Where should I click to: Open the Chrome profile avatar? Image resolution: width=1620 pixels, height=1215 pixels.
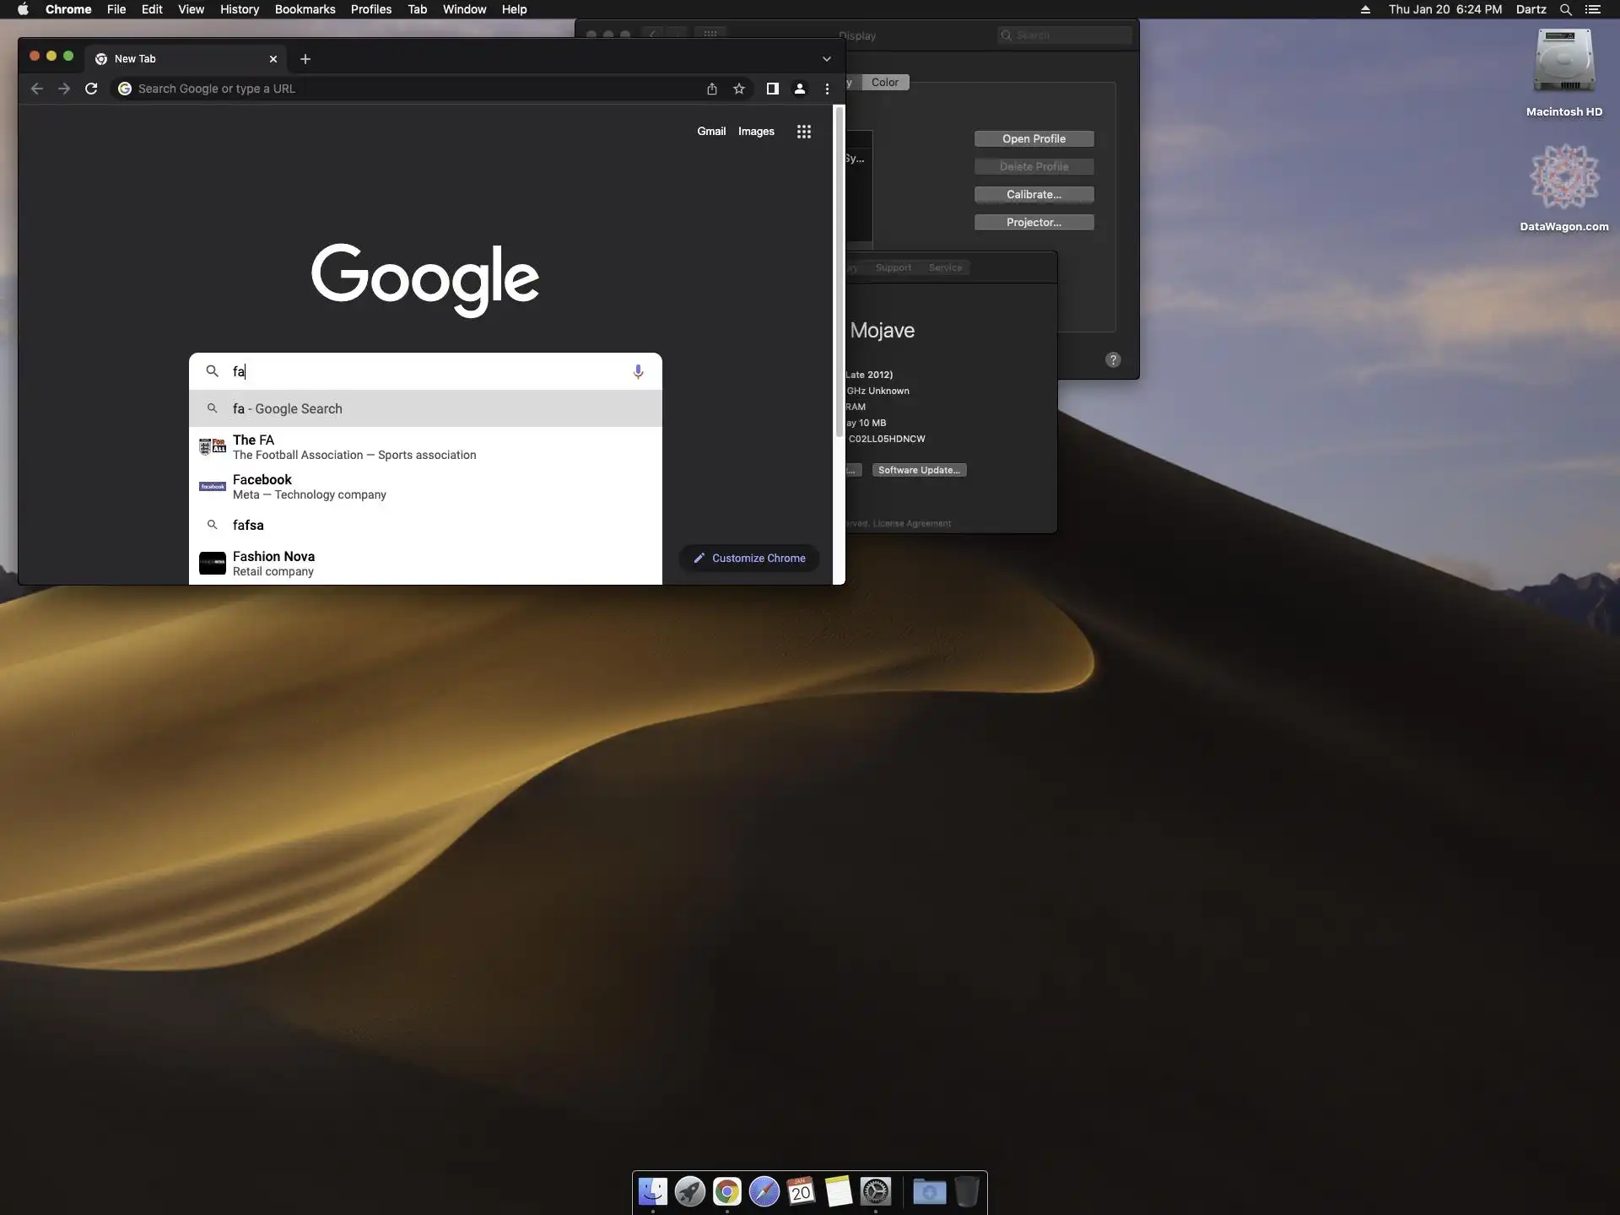coord(799,89)
